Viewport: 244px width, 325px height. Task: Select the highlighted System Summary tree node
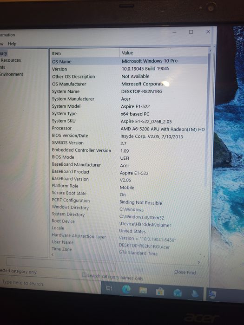tap(3, 53)
